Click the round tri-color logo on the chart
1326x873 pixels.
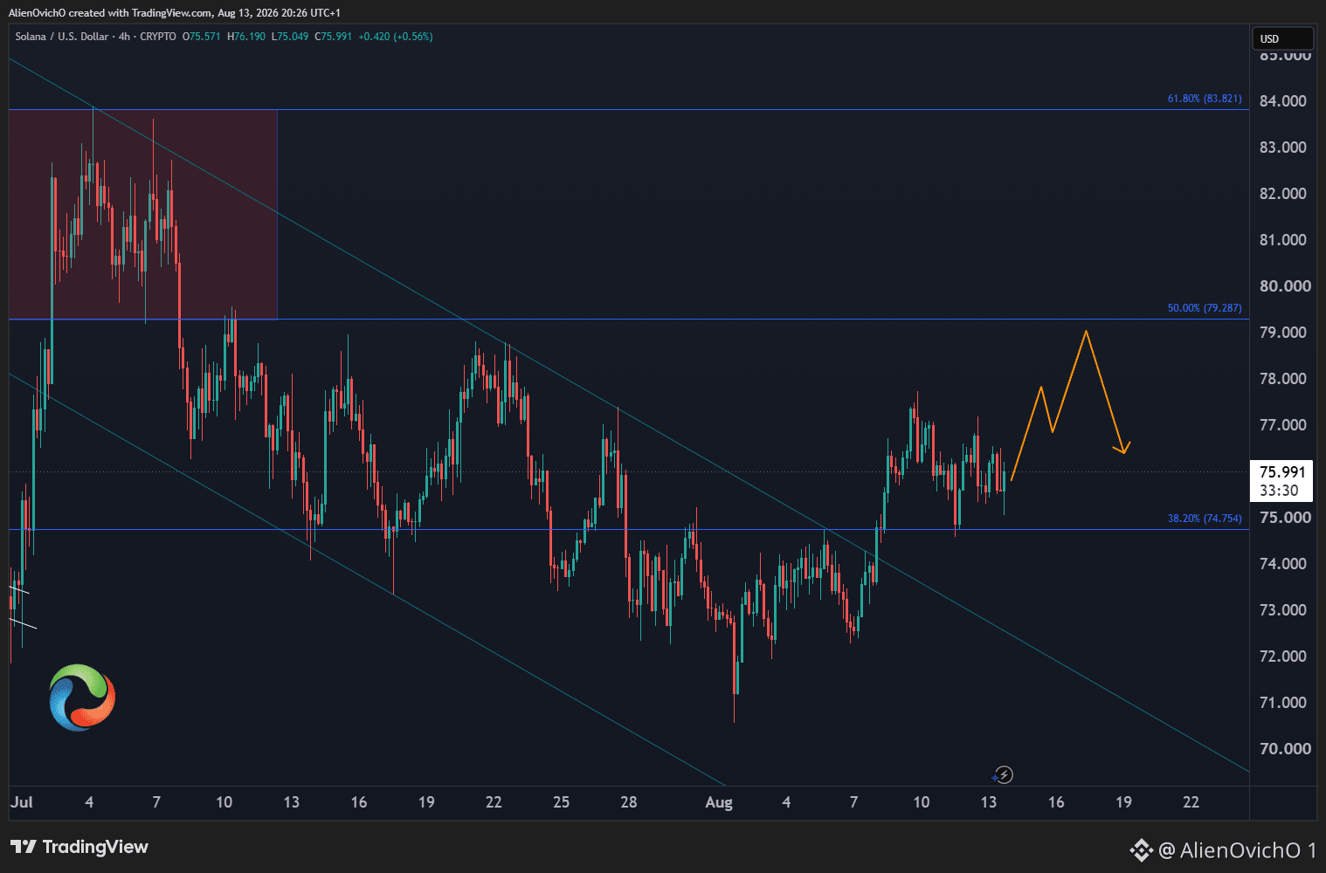tap(82, 698)
